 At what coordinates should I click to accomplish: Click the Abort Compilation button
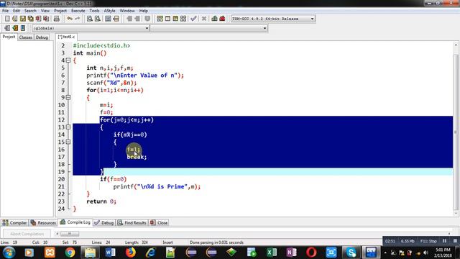click(x=27, y=234)
